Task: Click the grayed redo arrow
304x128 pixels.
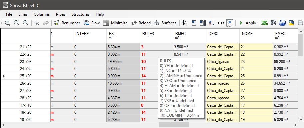Action: (x=46, y=23)
